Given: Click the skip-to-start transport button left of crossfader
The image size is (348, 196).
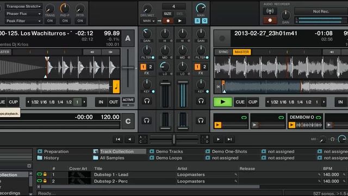Looking at the screenshot, I should coord(118,139).
